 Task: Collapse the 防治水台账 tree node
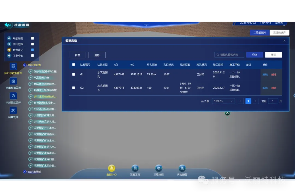(x=25, y=65)
